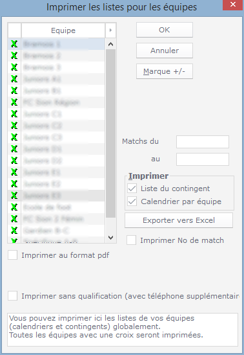Uncheck Calendrier par équipe

pos(132,201)
